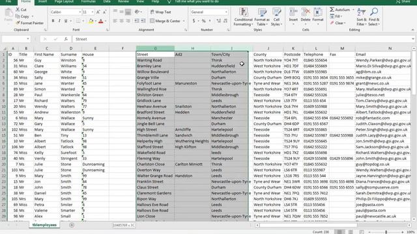The image size is (417, 234).
Task: Open Conditional Formatting menu
Action: (243, 17)
